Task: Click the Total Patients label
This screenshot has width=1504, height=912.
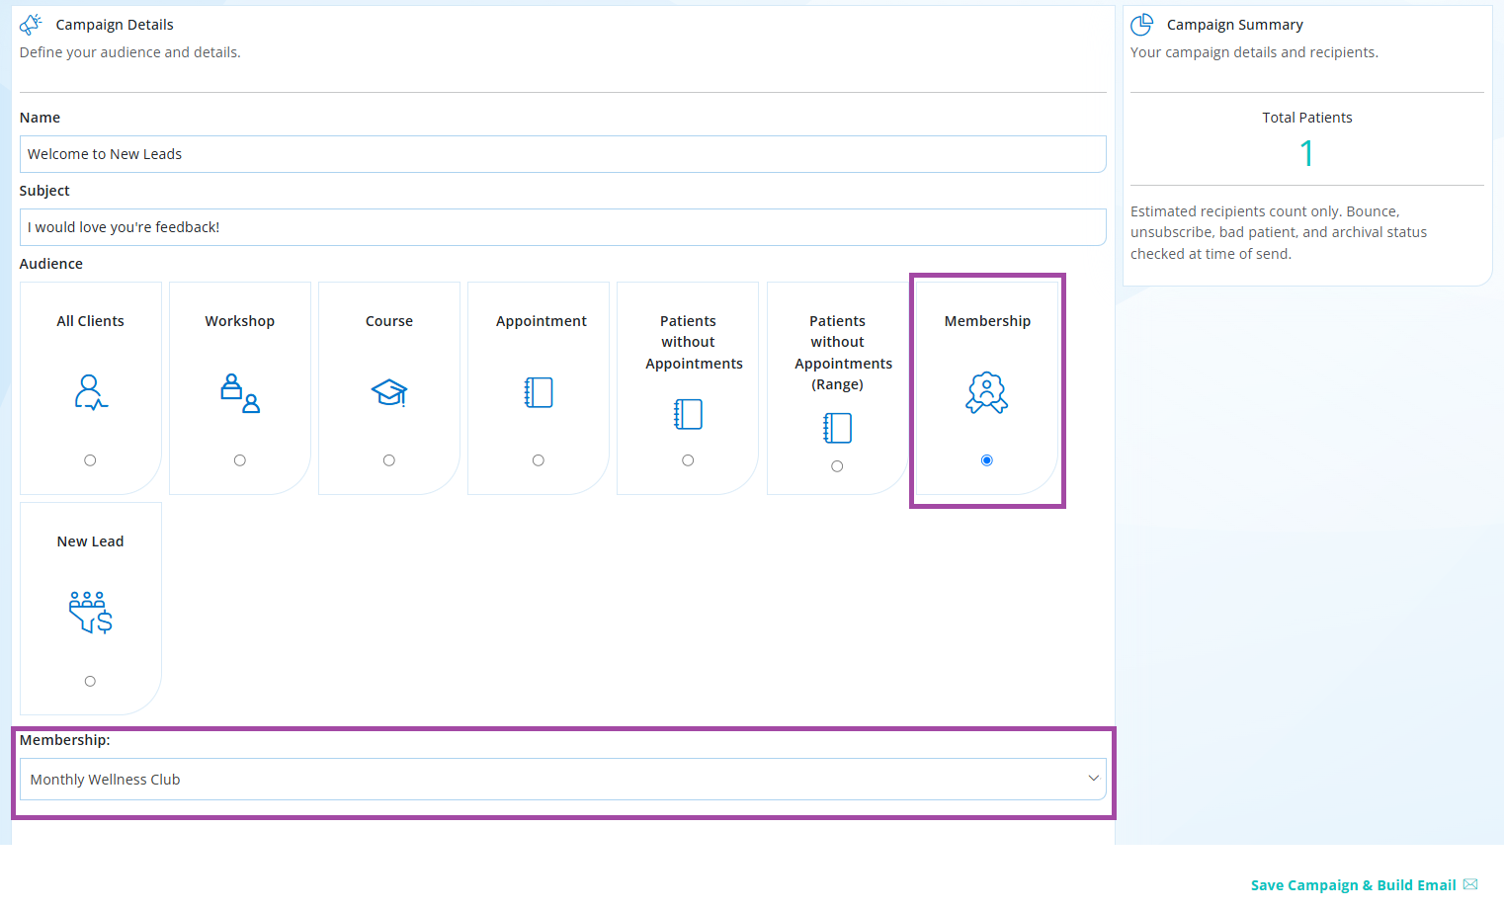Action: [1307, 118]
